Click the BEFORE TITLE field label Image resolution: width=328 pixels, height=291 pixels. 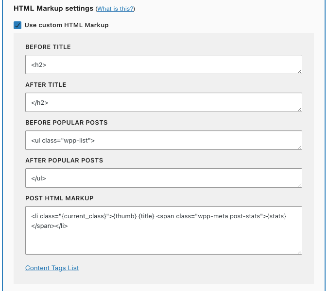[x=48, y=47]
